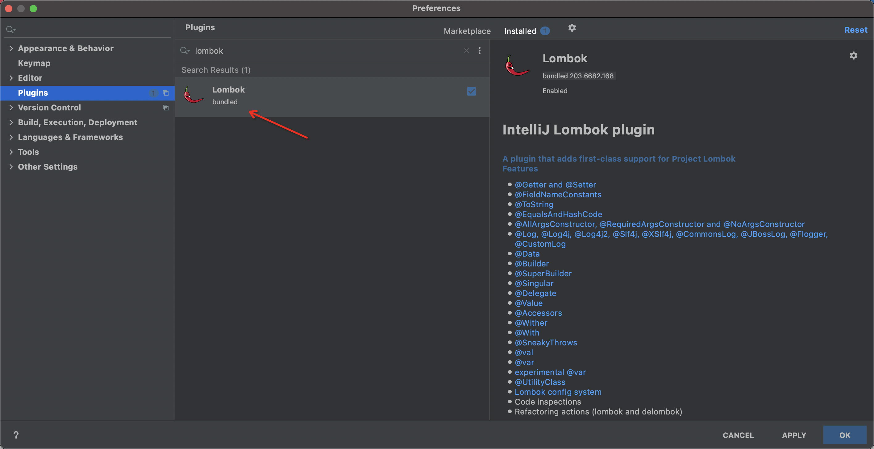
Task: Select the Installed tab
Action: [x=520, y=31]
